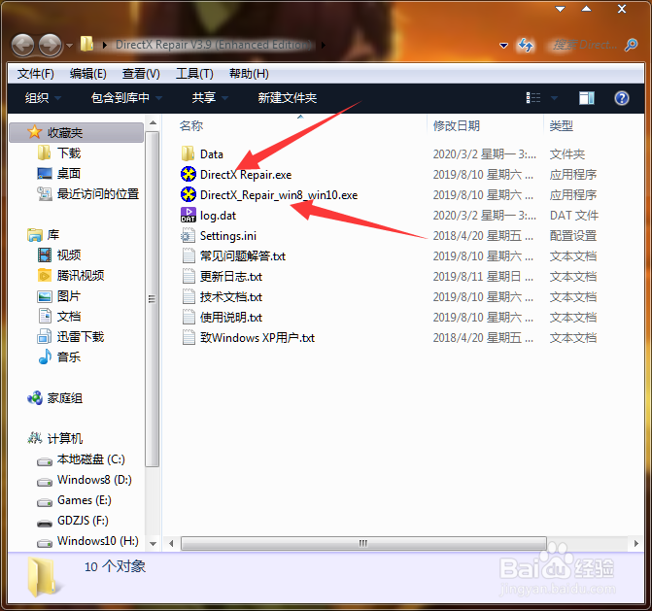Click the Back navigation arrow
This screenshot has width=652, height=611.
(22, 45)
